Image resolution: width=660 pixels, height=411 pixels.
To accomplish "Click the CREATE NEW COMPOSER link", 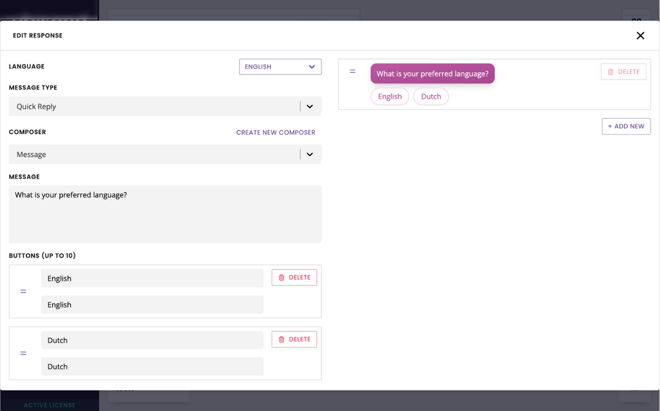I will click(276, 132).
